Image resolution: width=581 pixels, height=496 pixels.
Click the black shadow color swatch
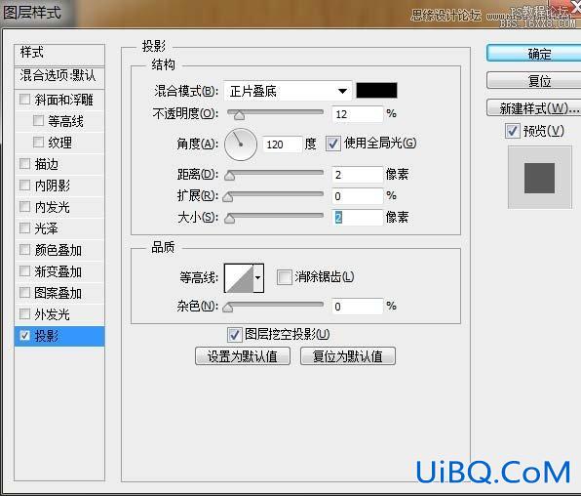[x=376, y=90]
